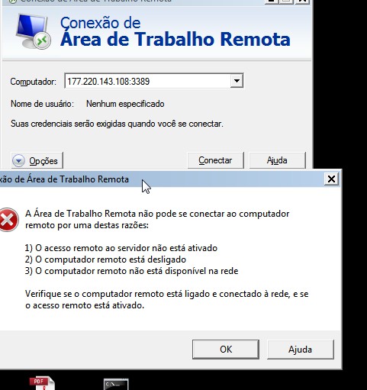This screenshot has height=390, width=367.
Task: Close the error message dialog with X
Action: click(x=331, y=179)
